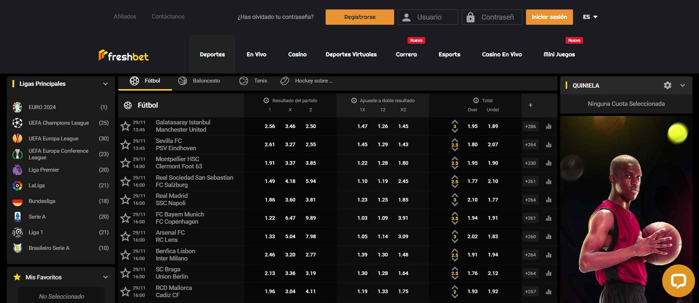Open statistics icon for Sevilla FC match
Viewport: 699px width, 303px height.
(x=549, y=145)
